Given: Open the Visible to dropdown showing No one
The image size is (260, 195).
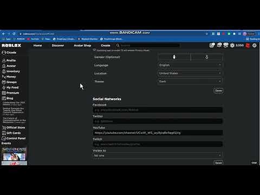Looking at the screenshot, I should click(158, 155).
